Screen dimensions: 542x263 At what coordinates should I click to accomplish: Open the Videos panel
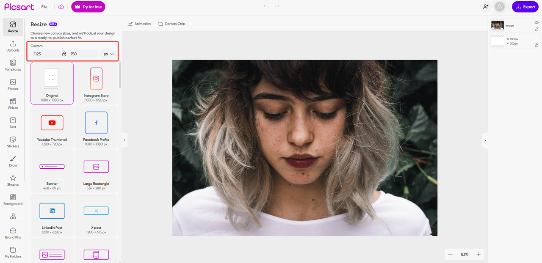[x=13, y=104]
